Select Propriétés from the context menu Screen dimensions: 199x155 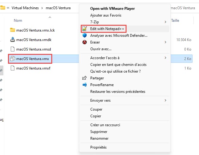pos(98,147)
